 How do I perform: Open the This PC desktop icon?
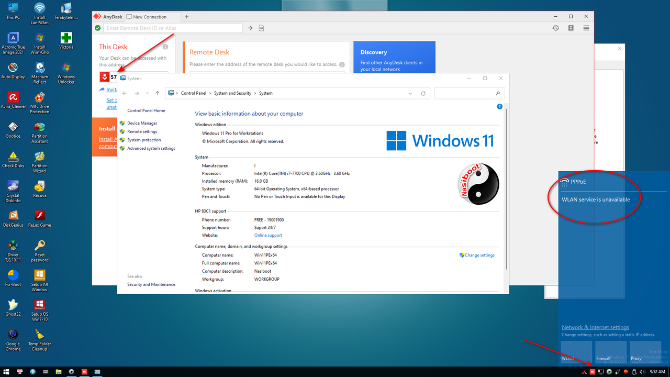(x=13, y=11)
